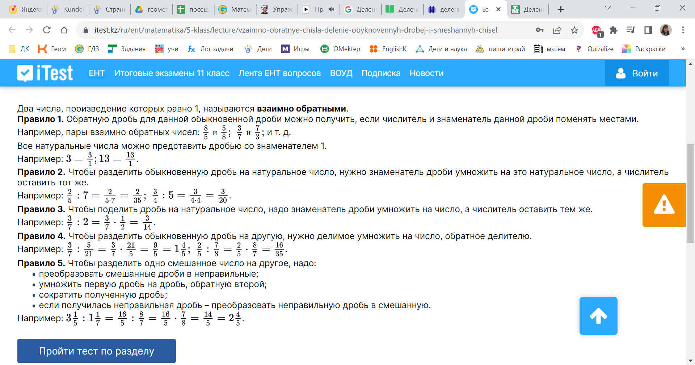
Task: Open the ВОУД section
Action: [x=341, y=73]
